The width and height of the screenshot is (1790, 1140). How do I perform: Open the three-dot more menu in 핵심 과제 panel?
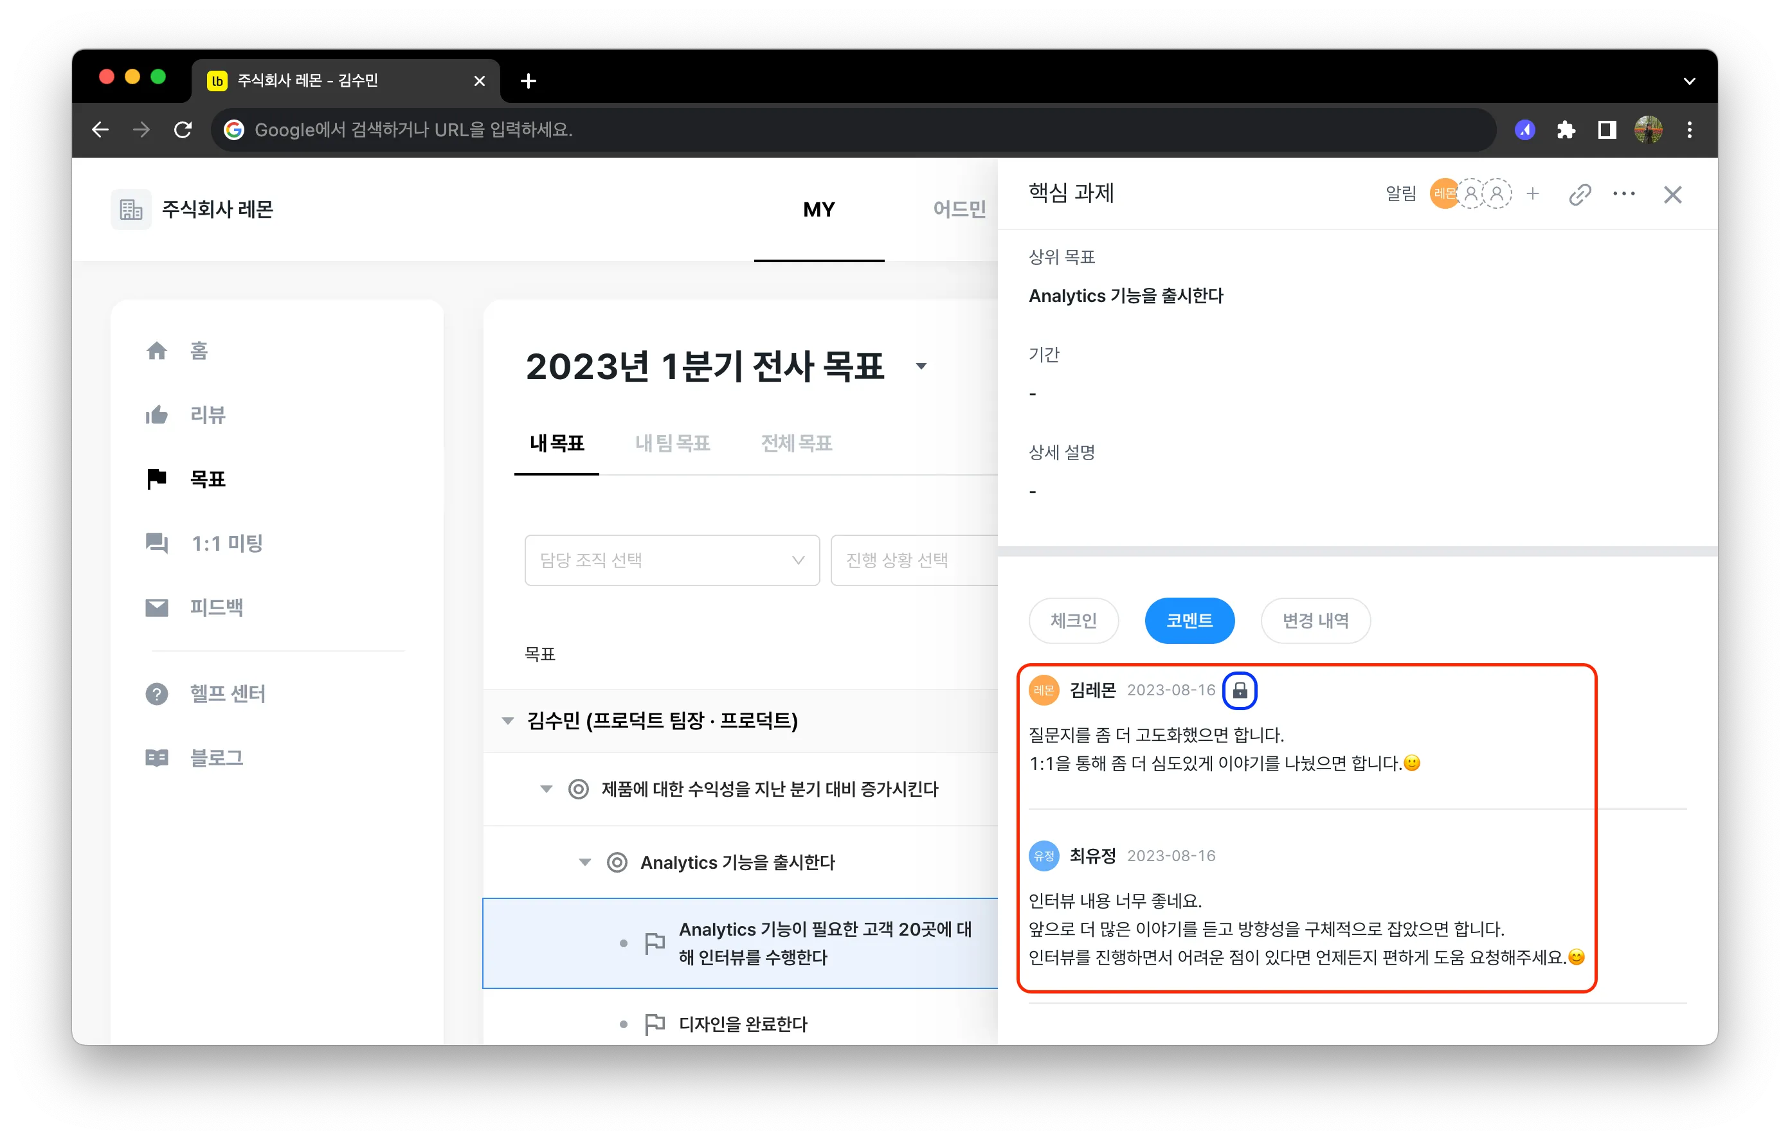(1623, 194)
